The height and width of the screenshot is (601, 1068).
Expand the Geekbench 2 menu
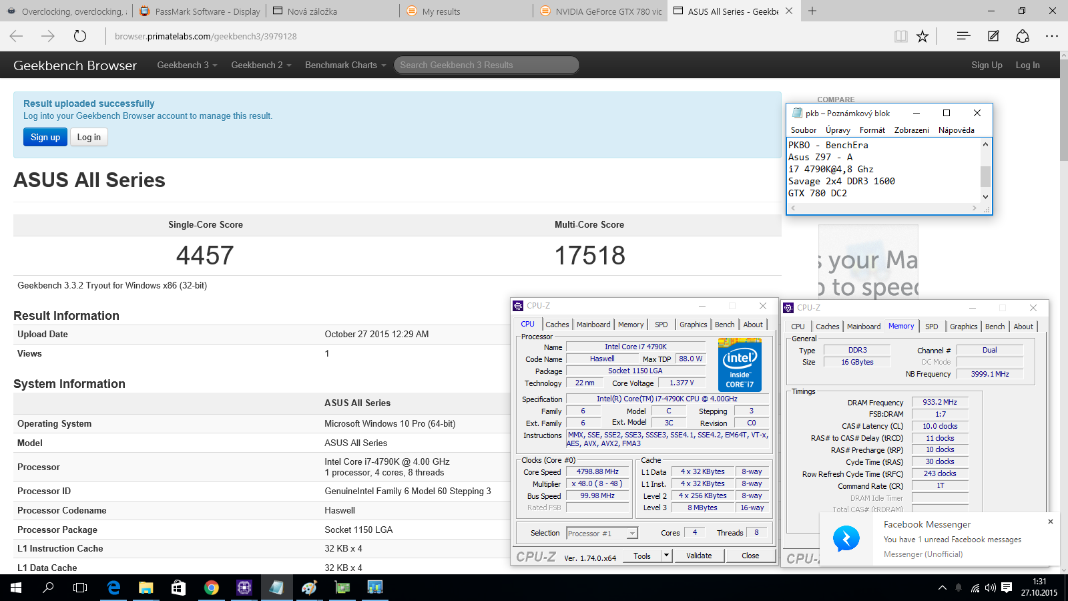261,65
